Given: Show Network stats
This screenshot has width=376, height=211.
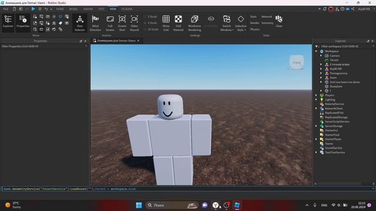Looking at the screenshot, I should (x=266, y=17).
